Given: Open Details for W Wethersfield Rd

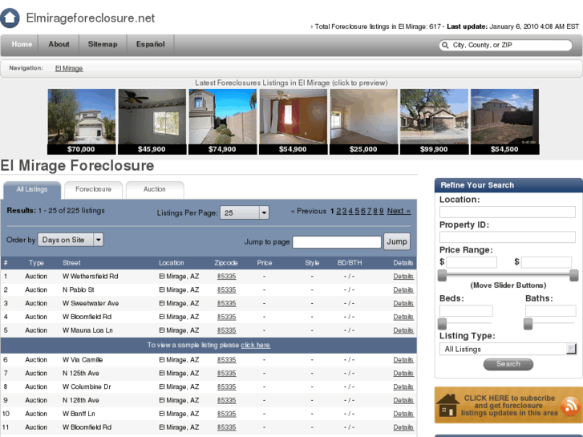Looking at the screenshot, I should (x=403, y=277).
